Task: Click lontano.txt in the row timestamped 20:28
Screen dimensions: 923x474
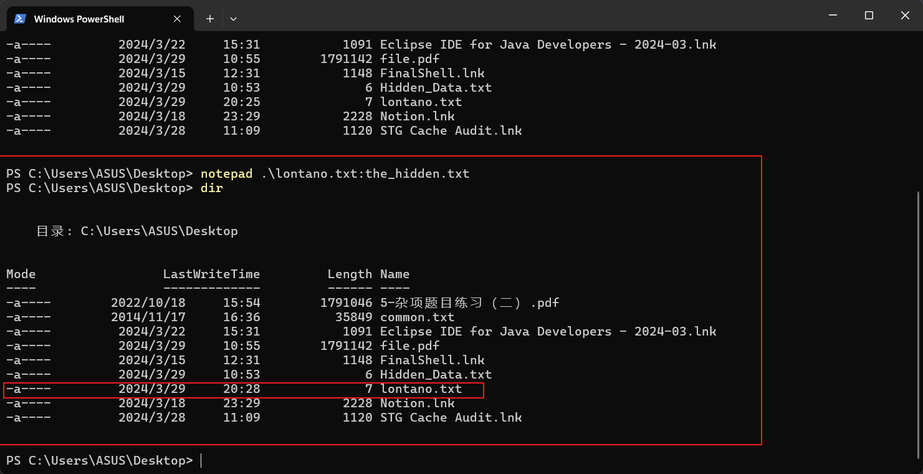Action: coord(421,389)
